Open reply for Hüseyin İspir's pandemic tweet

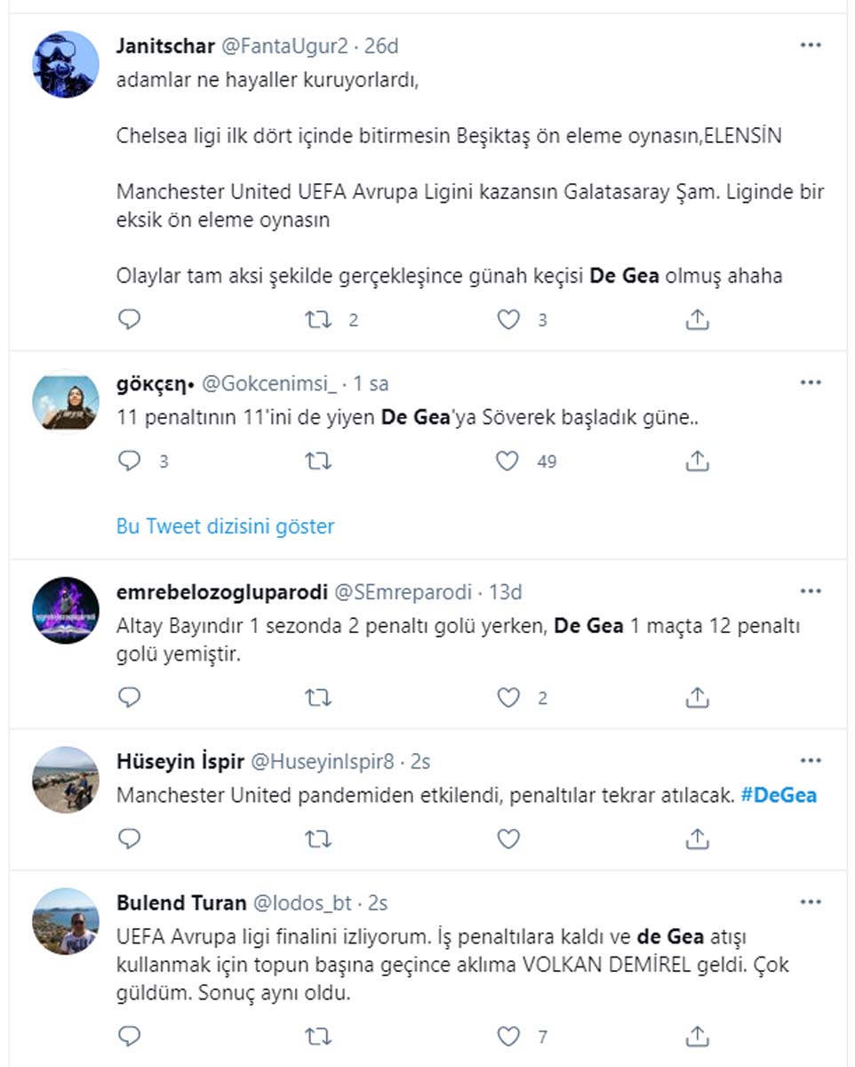129,837
